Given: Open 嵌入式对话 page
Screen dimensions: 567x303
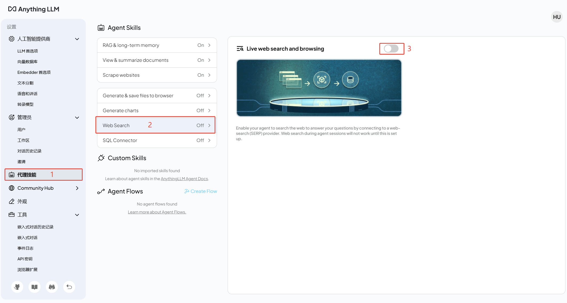Looking at the screenshot, I should (27, 237).
